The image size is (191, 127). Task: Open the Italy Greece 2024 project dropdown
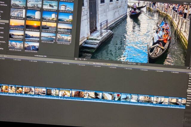coord(99,63)
